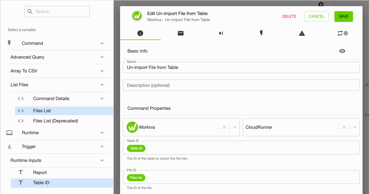Click the Table ID variable chip
The height and width of the screenshot is (194, 369).
(136, 148)
